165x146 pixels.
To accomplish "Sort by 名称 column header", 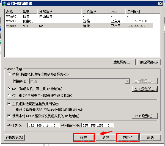I will [x=13, y=12].
